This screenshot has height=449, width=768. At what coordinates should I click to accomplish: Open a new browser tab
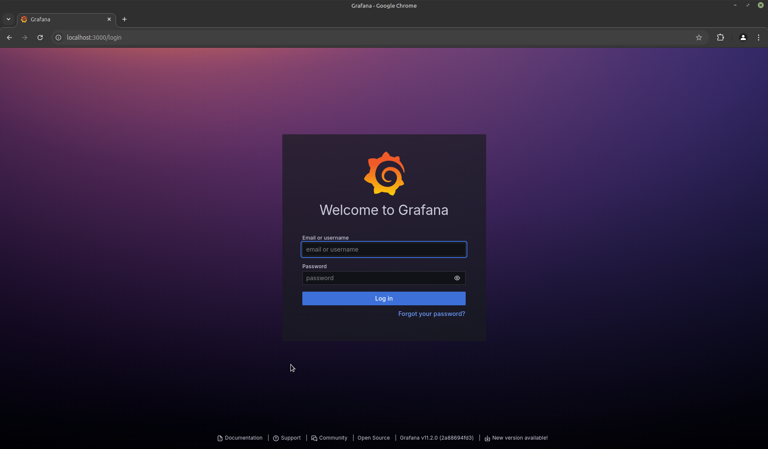point(125,19)
